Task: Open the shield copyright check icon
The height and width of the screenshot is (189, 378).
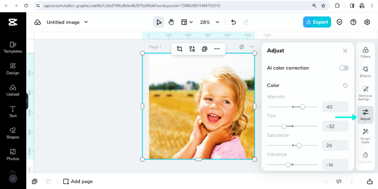Action: click(x=339, y=22)
